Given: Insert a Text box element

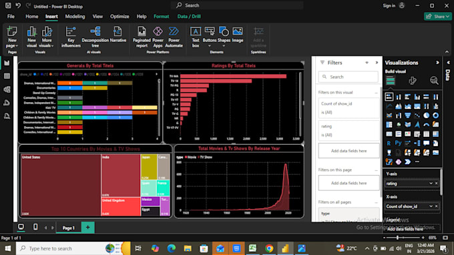Looking at the screenshot, I should [x=196, y=37].
